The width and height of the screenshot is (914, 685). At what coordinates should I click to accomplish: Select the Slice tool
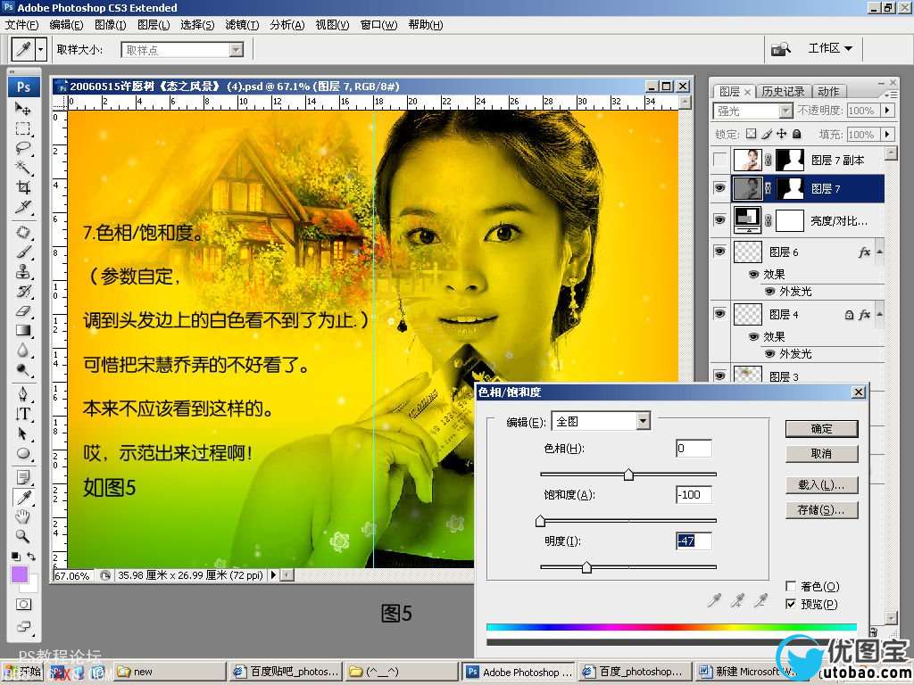tap(22, 207)
